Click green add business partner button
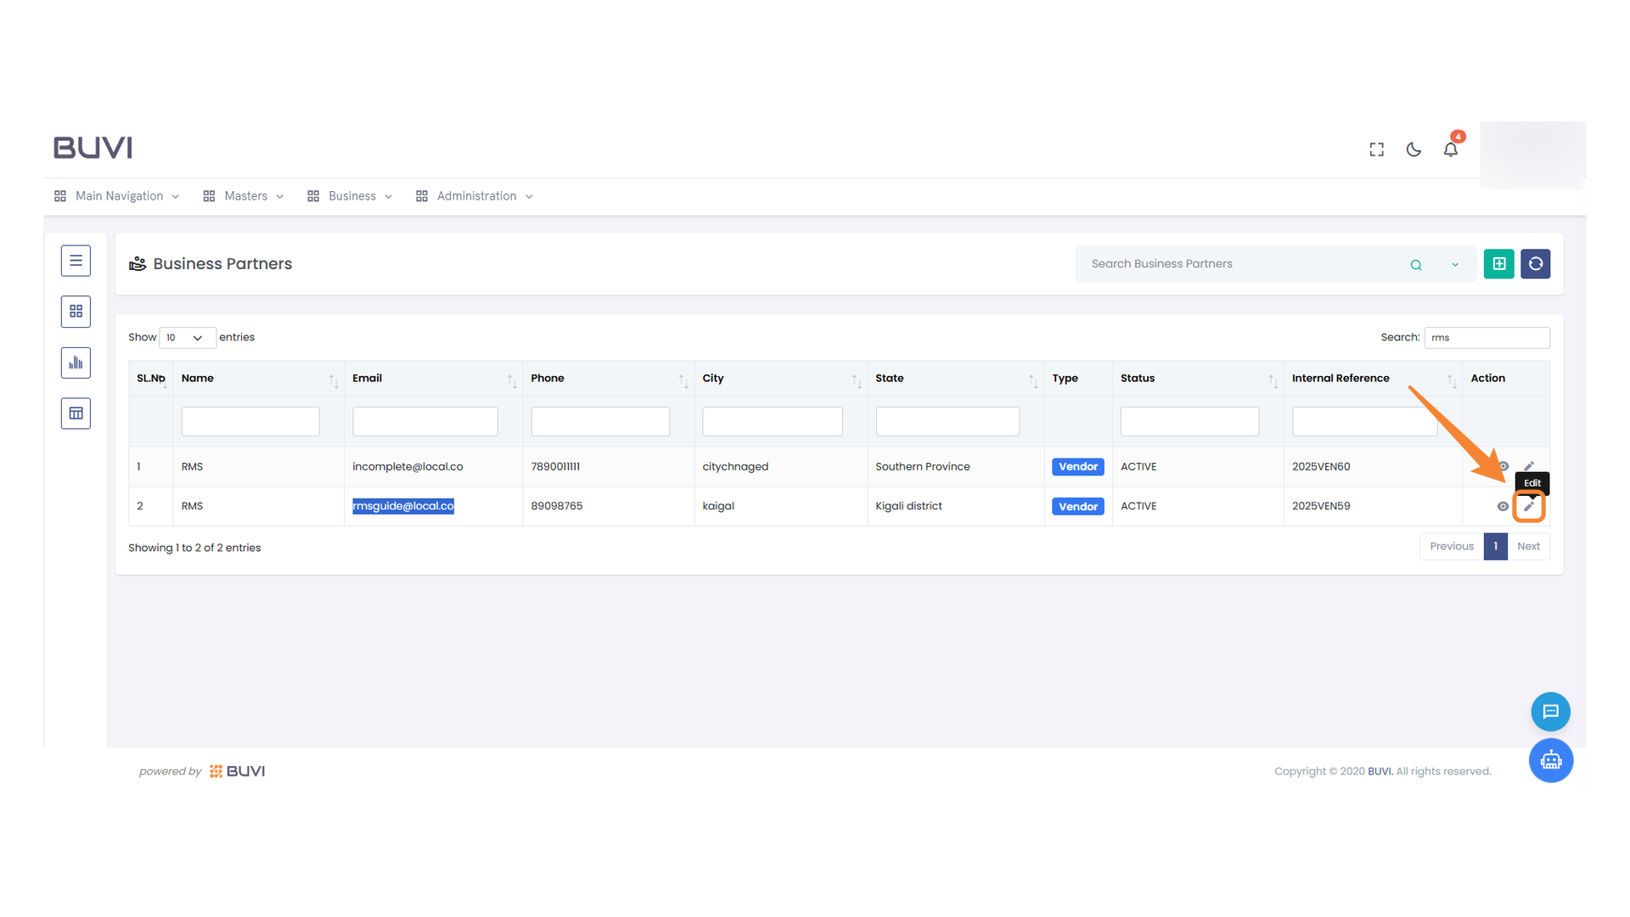The height and width of the screenshot is (917, 1630). 1498,264
